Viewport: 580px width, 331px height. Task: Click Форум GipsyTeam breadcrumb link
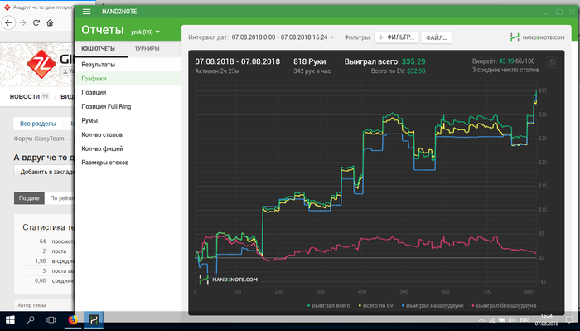pyautogui.click(x=39, y=139)
